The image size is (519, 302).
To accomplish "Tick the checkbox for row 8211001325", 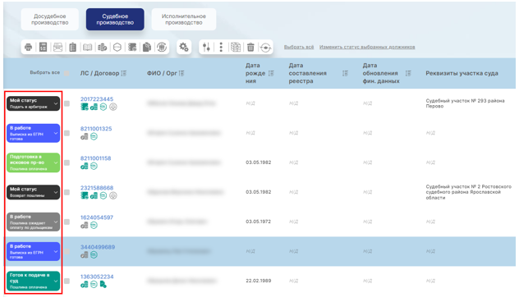I will click(67, 133).
